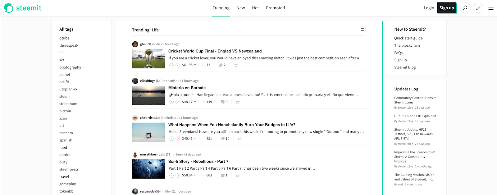This screenshot has width=497, height=195.
Task: Open the Sci-fi Story Rebellious thumbnail
Action: (148, 169)
